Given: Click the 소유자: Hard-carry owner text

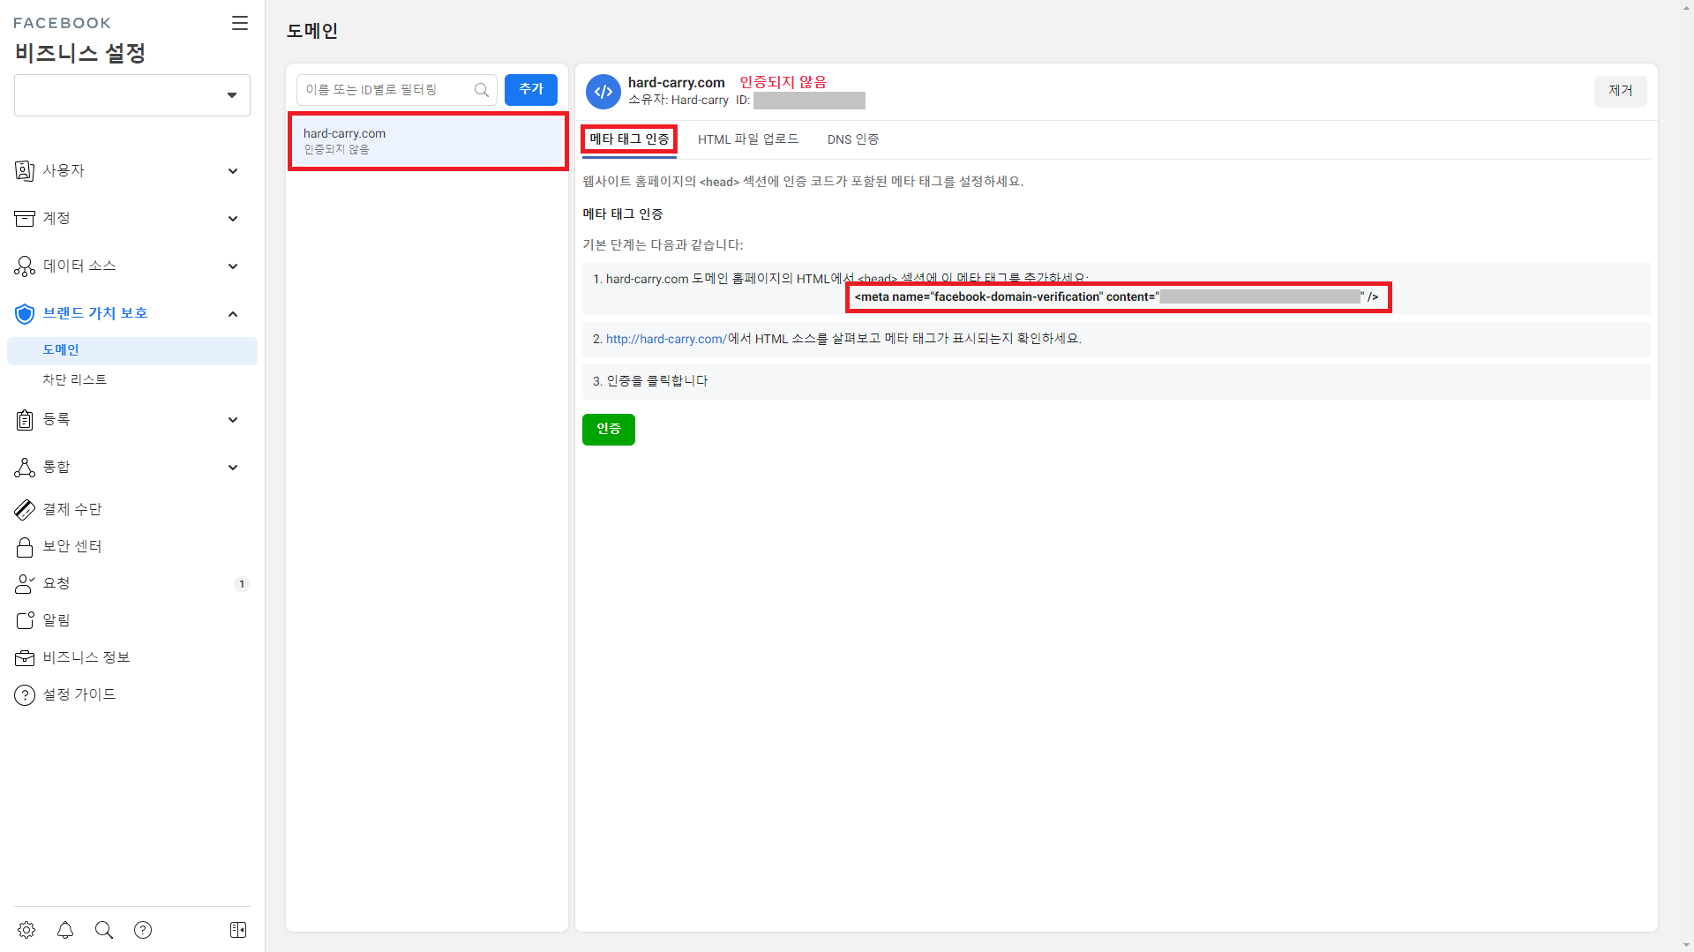Looking at the screenshot, I should 678,101.
